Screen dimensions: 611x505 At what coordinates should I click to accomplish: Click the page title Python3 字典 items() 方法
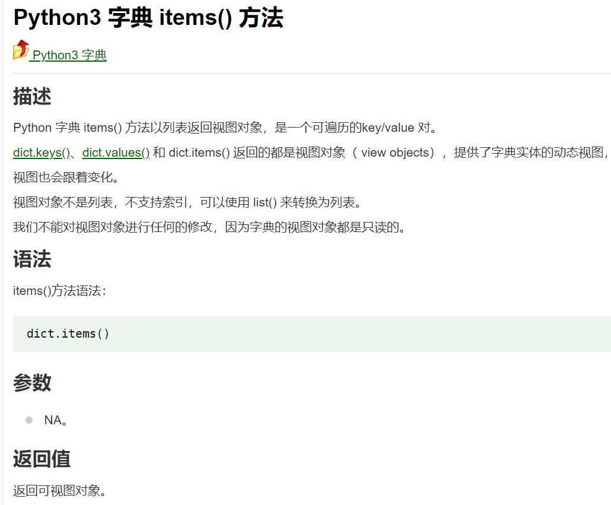148,18
